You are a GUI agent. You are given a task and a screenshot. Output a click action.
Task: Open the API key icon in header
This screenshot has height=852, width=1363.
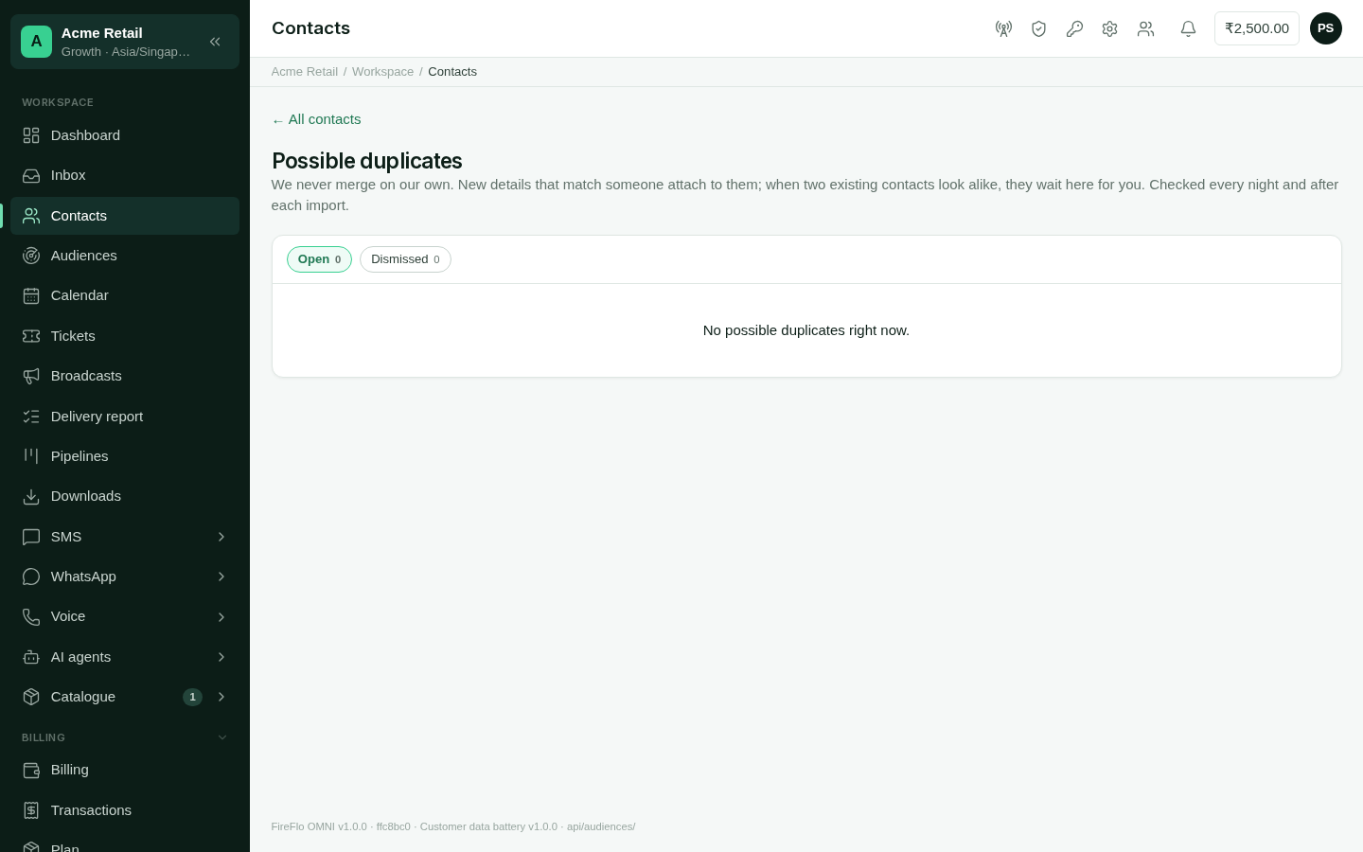(x=1074, y=28)
